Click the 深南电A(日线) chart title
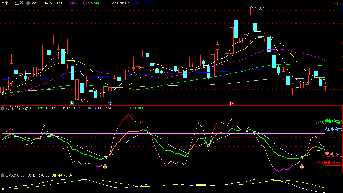Image resolution: width=343 pixels, height=193 pixels. click(13, 3)
